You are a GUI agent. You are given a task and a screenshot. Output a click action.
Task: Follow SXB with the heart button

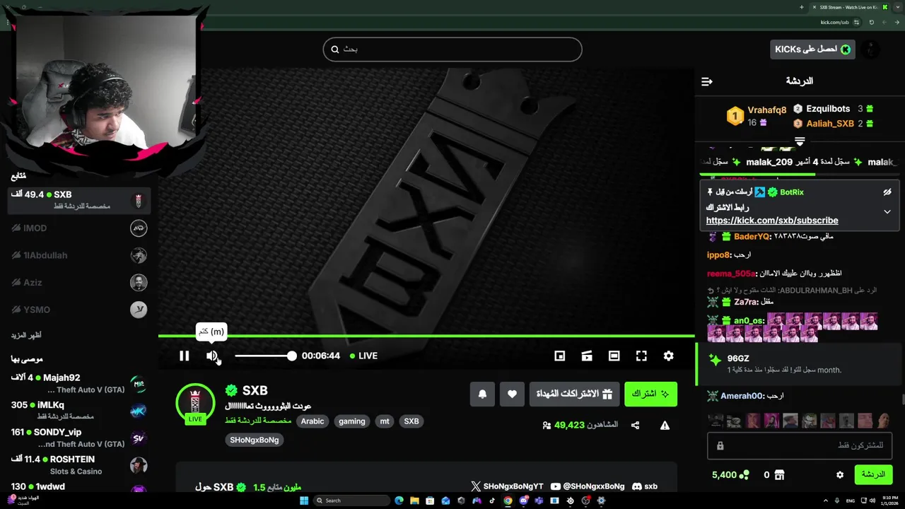point(512,394)
